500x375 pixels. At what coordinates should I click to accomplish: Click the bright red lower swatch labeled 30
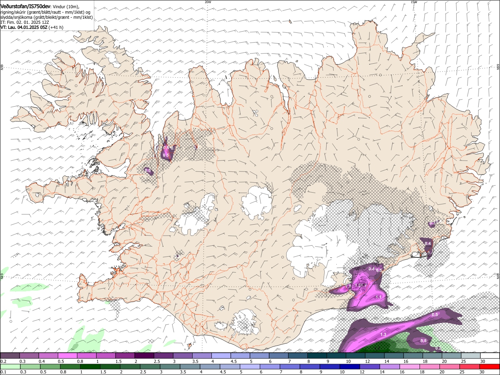[490, 367]
